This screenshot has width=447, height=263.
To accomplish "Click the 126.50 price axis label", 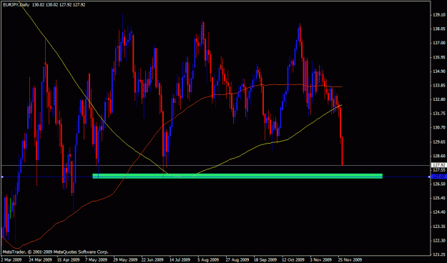I will point(439,184).
